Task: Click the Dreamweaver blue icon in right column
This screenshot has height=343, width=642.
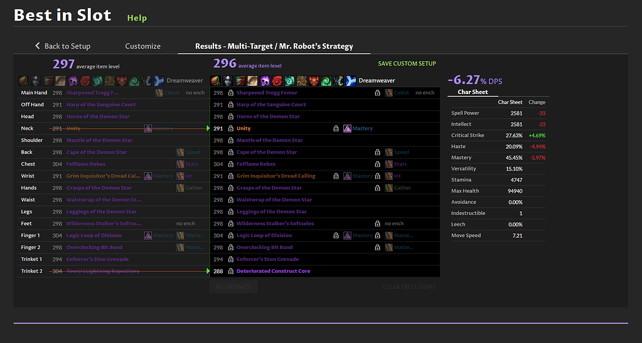Action: tap(351, 81)
